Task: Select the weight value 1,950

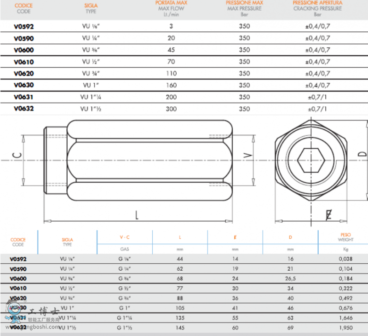Action: pos(345,327)
